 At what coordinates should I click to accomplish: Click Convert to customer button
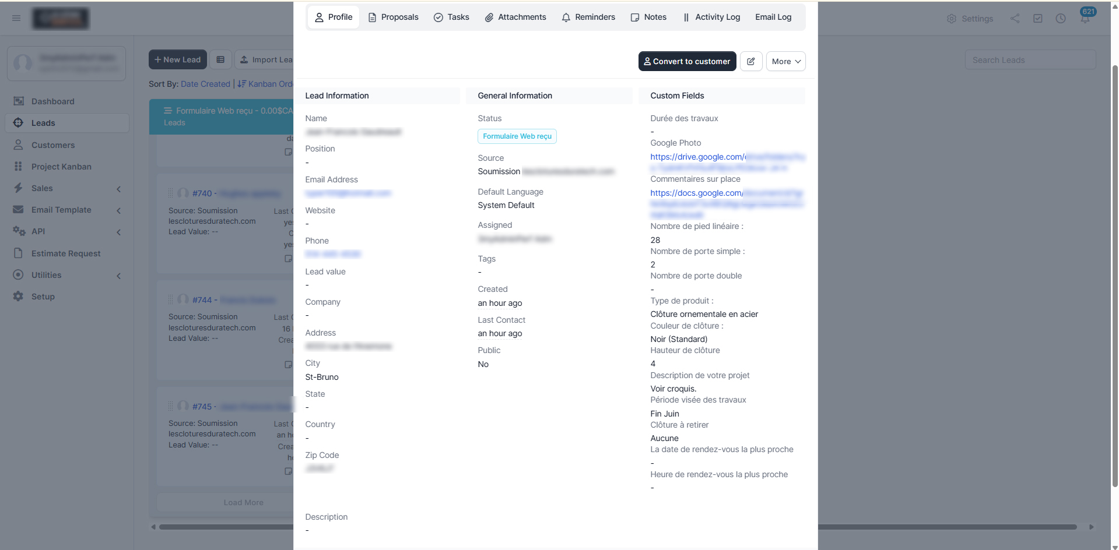click(687, 61)
